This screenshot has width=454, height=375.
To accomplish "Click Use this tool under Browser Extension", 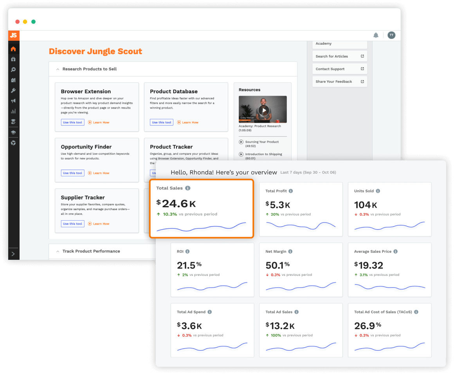I will click(72, 122).
